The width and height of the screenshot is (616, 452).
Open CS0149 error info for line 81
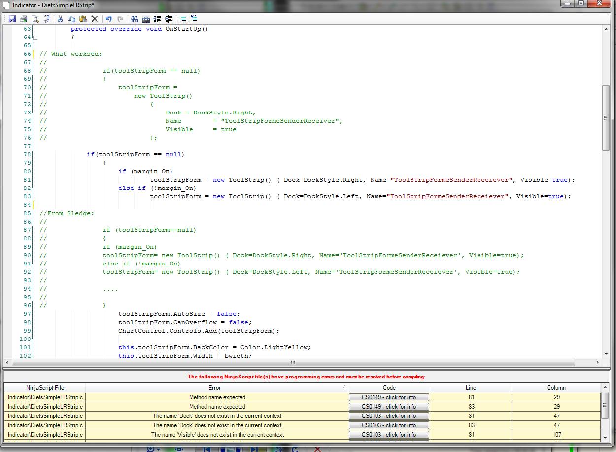(389, 397)
